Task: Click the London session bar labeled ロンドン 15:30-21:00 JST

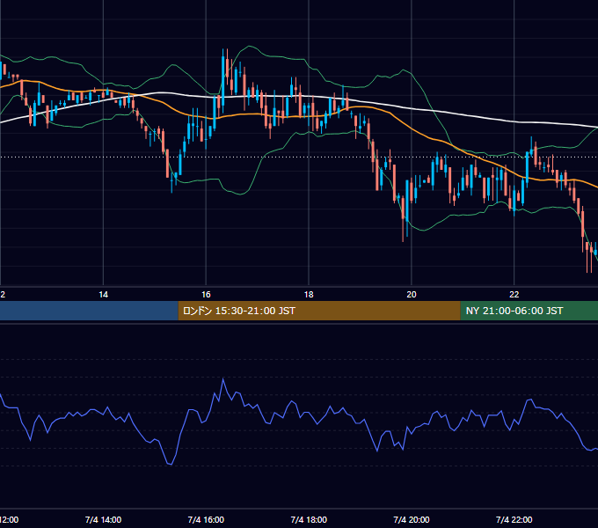Action: 319,311
